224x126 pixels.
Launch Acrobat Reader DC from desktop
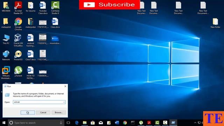[x=18, y=8]
